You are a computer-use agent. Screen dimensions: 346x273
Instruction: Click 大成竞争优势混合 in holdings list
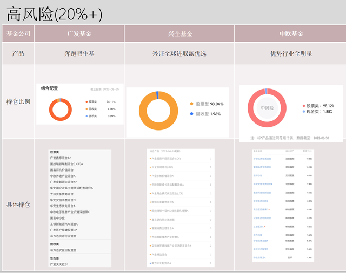tap(62, 194)
